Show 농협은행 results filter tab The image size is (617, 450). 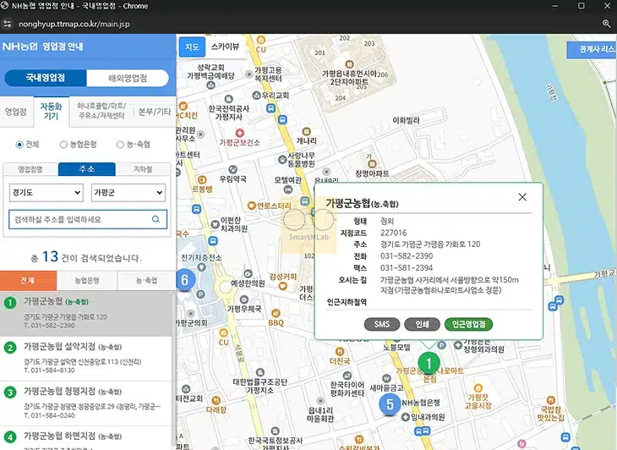point(87,280)
